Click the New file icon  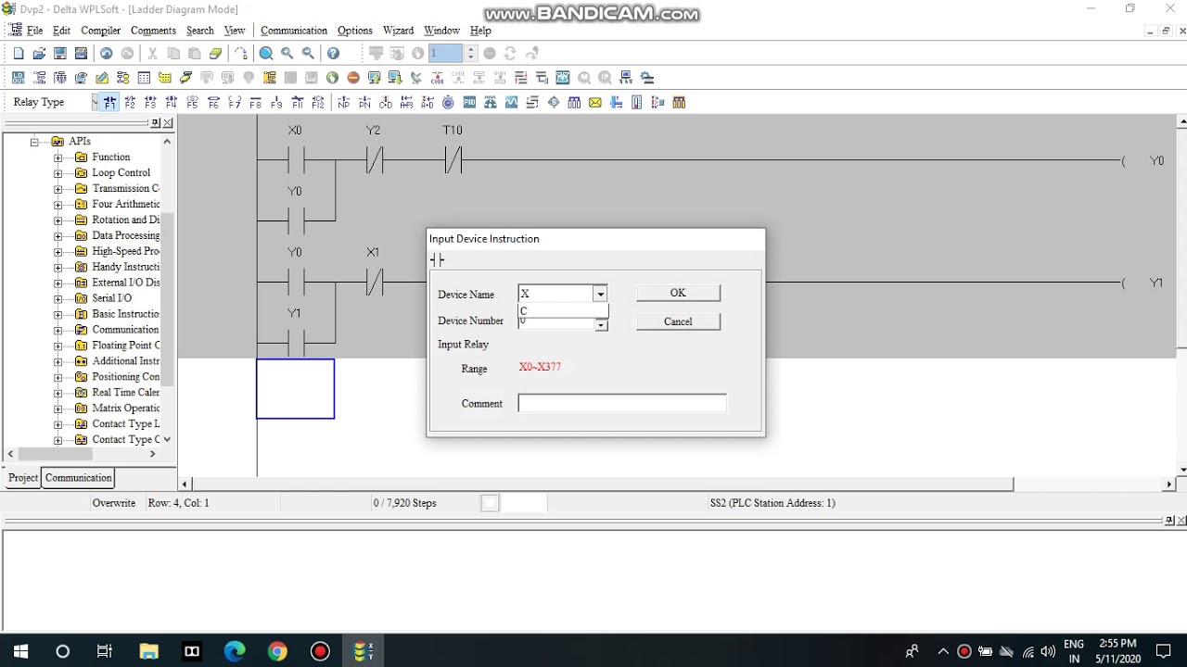point(19,54)
